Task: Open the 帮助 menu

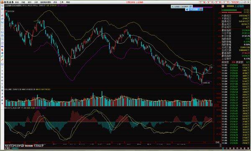Action: [x=68, y=2]
